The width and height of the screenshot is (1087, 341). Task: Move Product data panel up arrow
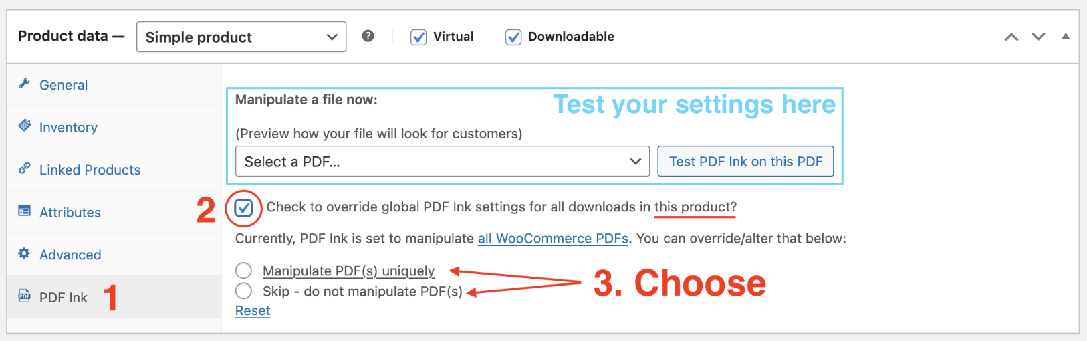click(x=1011, y=37)
